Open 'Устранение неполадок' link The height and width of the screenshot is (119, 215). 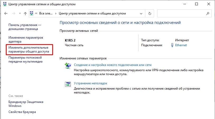click(x=90, y=83)
